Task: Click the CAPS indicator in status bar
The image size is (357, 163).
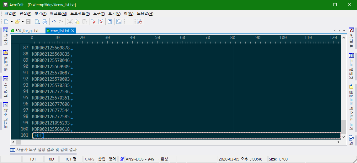Action: point(90,159)
